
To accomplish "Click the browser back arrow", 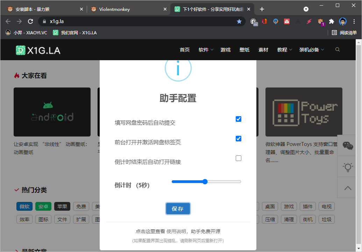I will coord(8,21).
